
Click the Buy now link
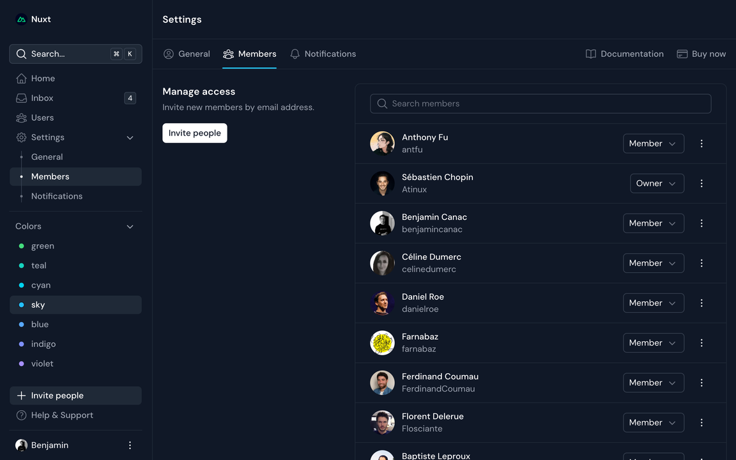tap(701, 54)
